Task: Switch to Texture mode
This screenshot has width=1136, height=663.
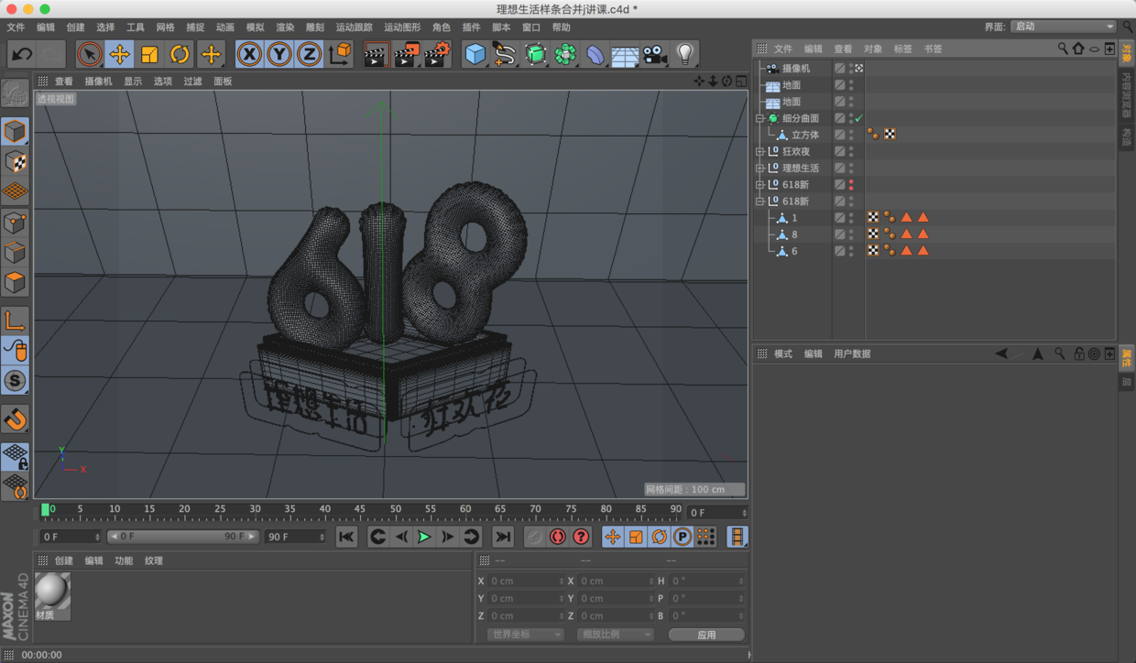Action: (x=15, y=161)
